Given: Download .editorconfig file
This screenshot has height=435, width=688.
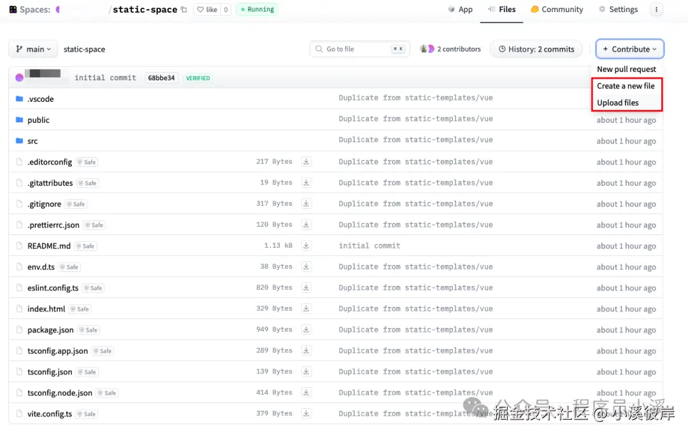Looking at the screenshot, I should 306,161.
